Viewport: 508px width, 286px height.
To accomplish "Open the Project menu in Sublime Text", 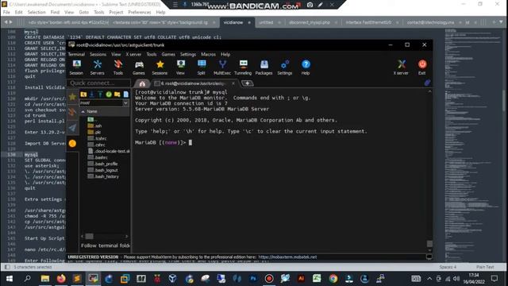I will click(116, 12).
